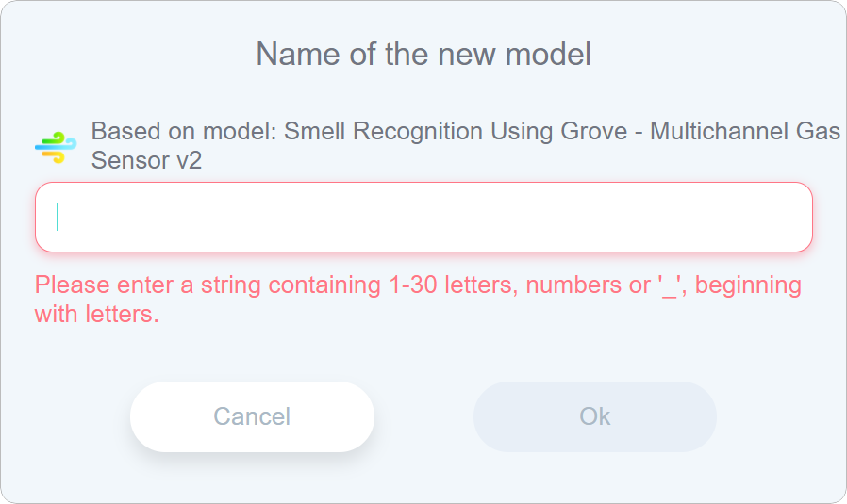Viewport: 847px width, 504px height.
Task: Select the 'Sensor v2' text line
Action: 146,160
